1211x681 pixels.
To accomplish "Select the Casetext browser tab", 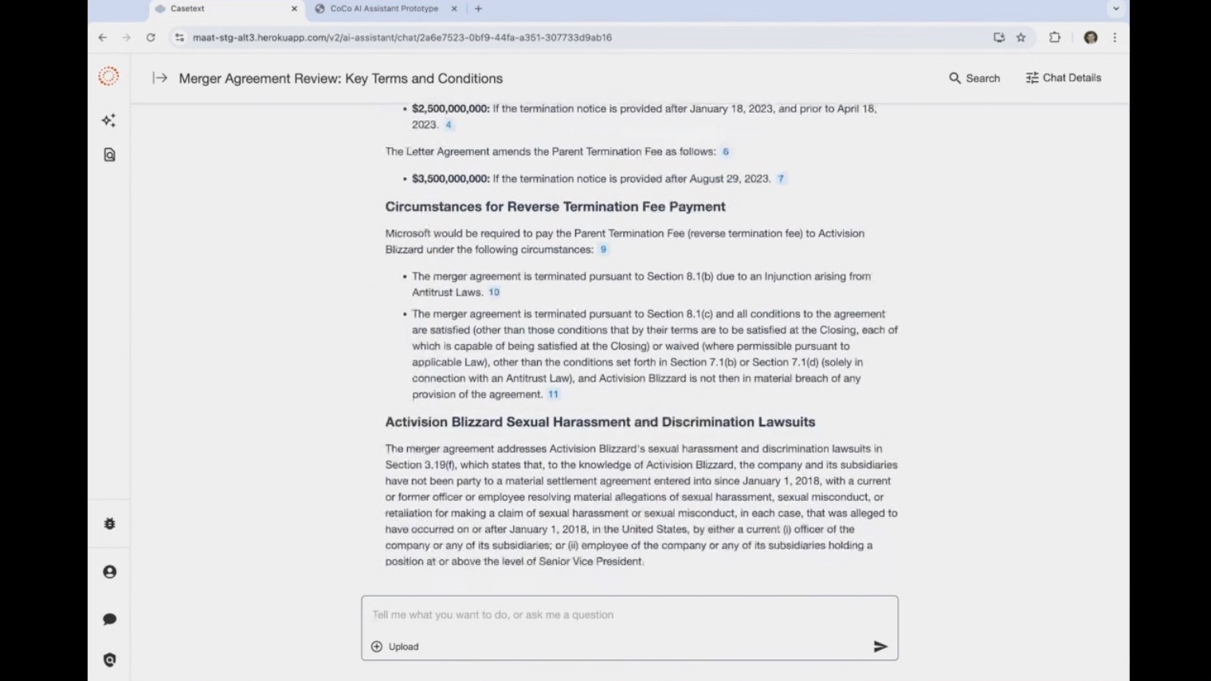I will click(225, 9).
